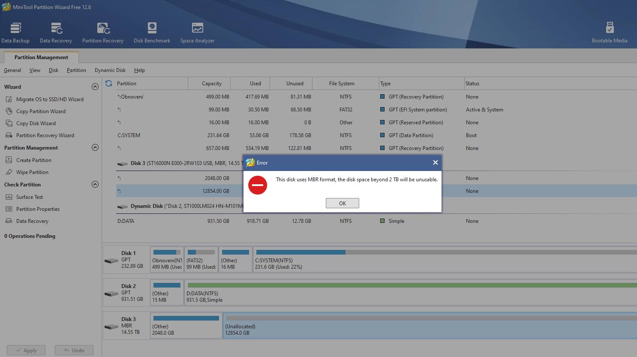Viewport: 637px width, 357px height.
Task: Open the Help menu
Action: pos(139,70)
